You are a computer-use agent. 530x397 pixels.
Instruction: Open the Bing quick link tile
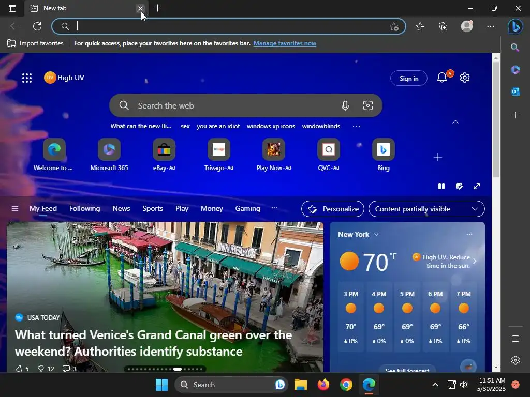pos(384,155)
